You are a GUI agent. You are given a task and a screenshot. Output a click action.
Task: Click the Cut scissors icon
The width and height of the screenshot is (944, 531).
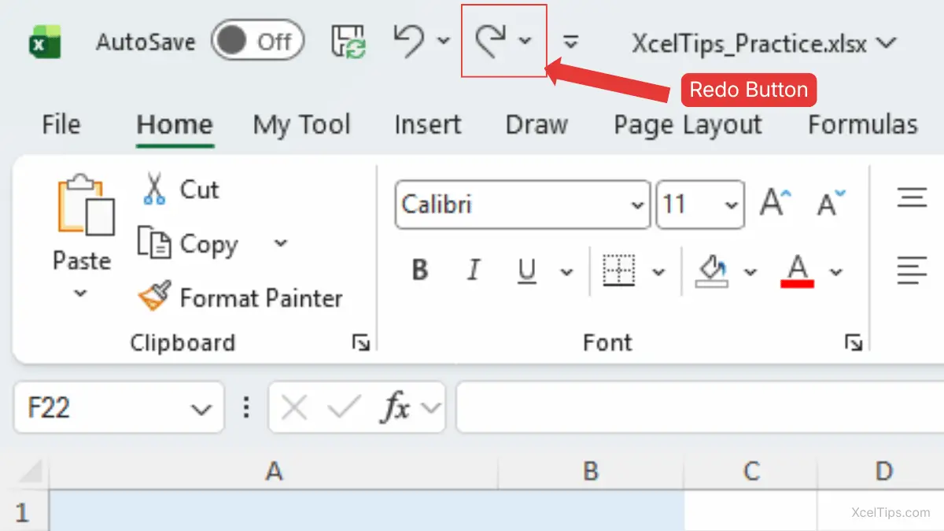tap(154, 190)
